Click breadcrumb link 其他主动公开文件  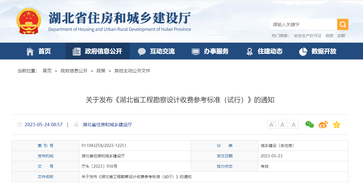click(132, 71)
